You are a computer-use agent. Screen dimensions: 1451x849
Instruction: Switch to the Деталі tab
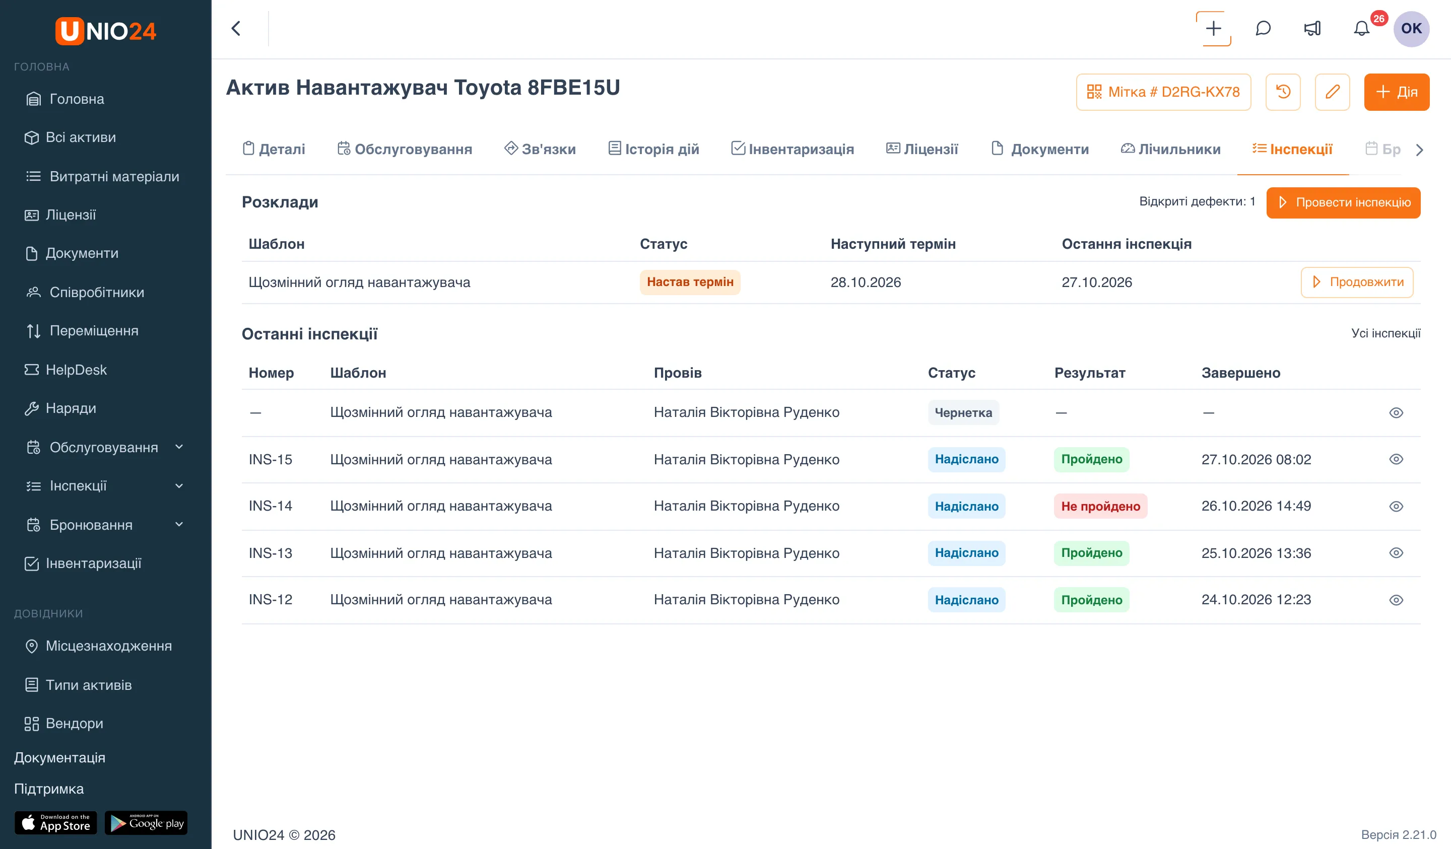coord(274,149)
